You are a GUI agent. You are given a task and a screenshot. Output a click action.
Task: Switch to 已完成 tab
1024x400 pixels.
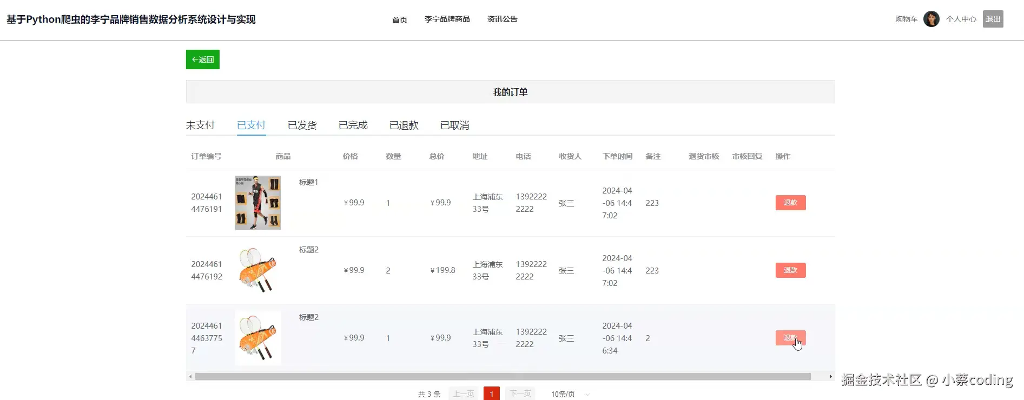pos(353,125)
